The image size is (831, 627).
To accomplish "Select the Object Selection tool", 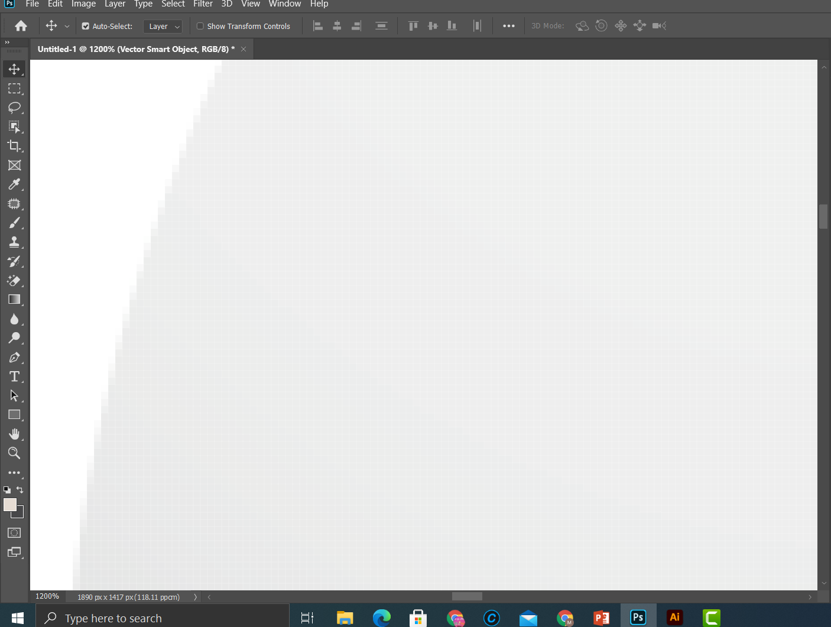I will [x=14, y=127].
